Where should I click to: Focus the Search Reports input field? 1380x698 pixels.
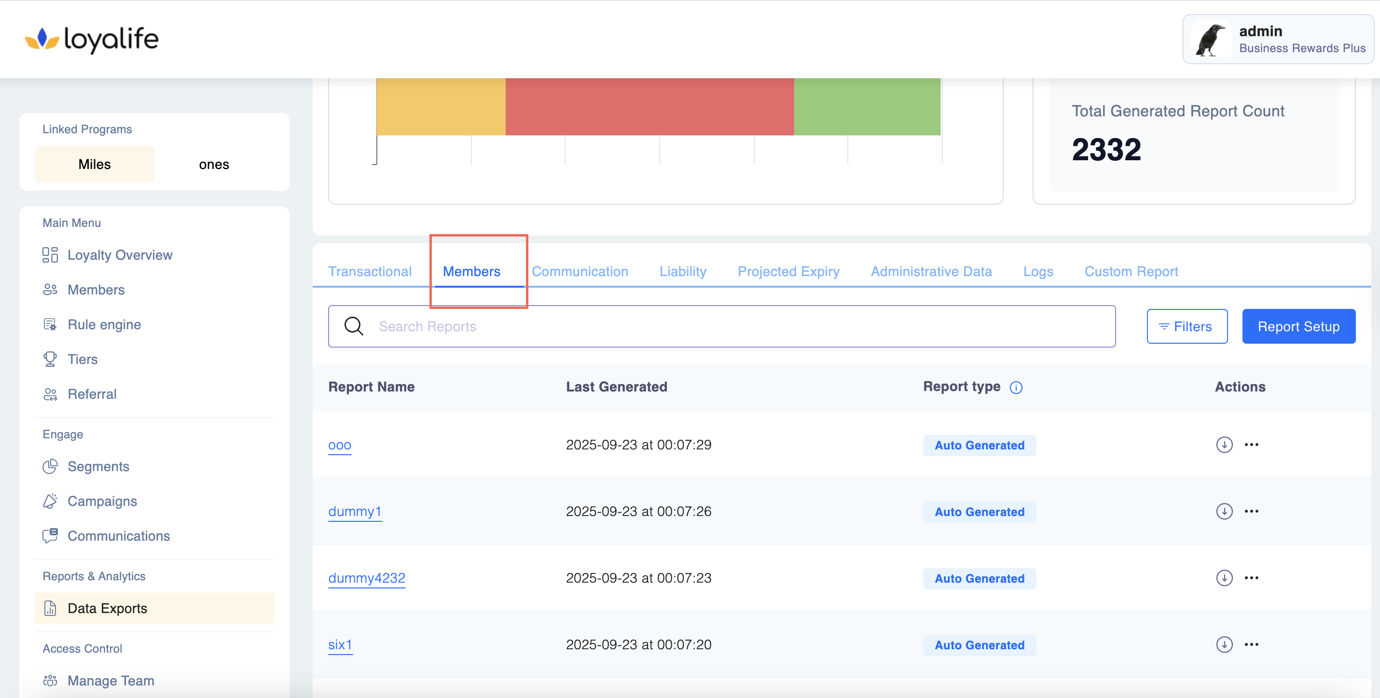click(739, 326)
